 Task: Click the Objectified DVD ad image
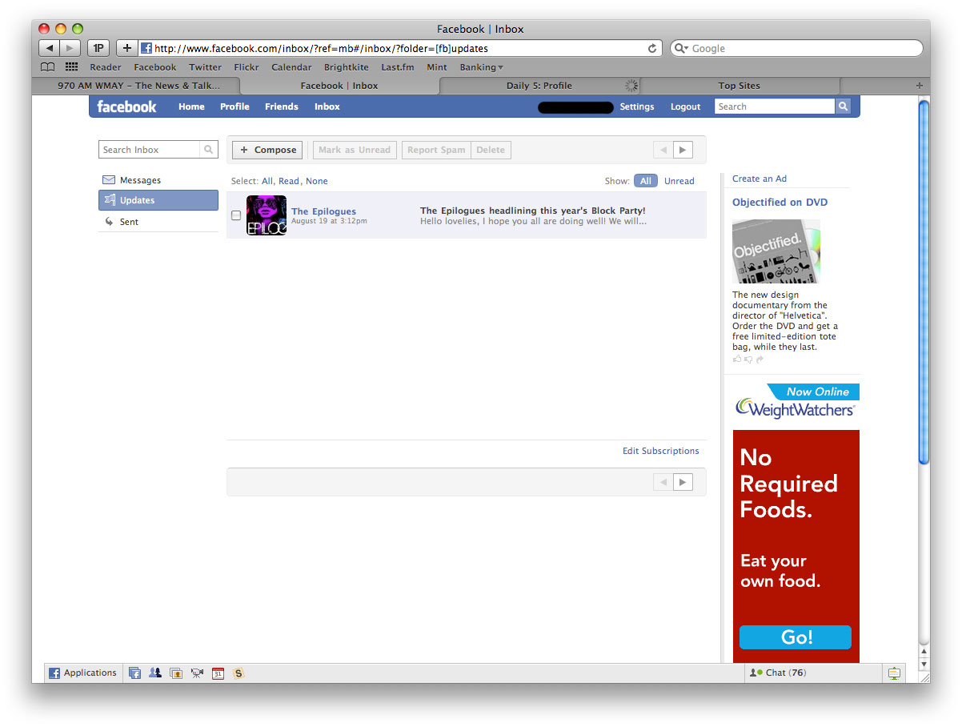coord(776,251)
